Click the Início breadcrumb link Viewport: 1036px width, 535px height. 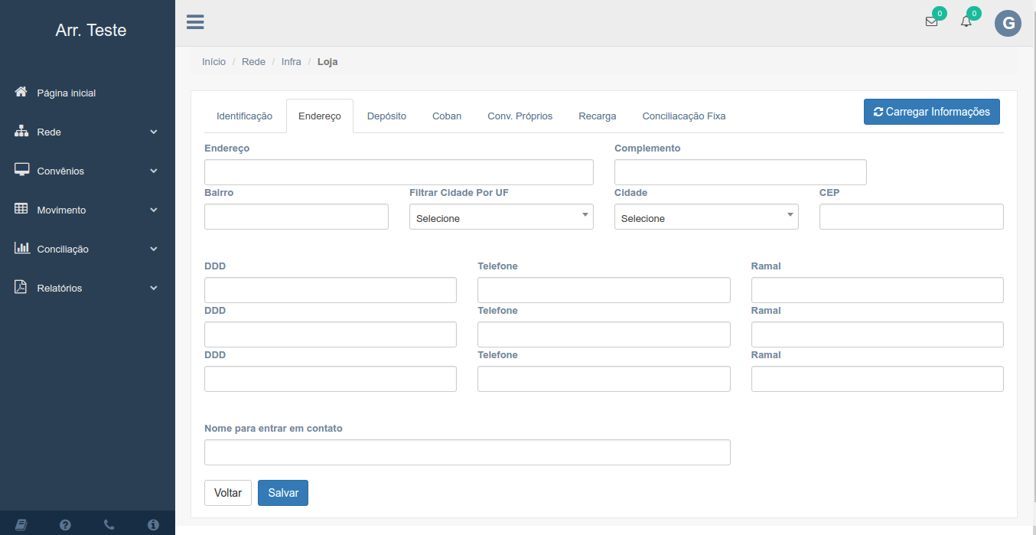[x=213, y=61]
